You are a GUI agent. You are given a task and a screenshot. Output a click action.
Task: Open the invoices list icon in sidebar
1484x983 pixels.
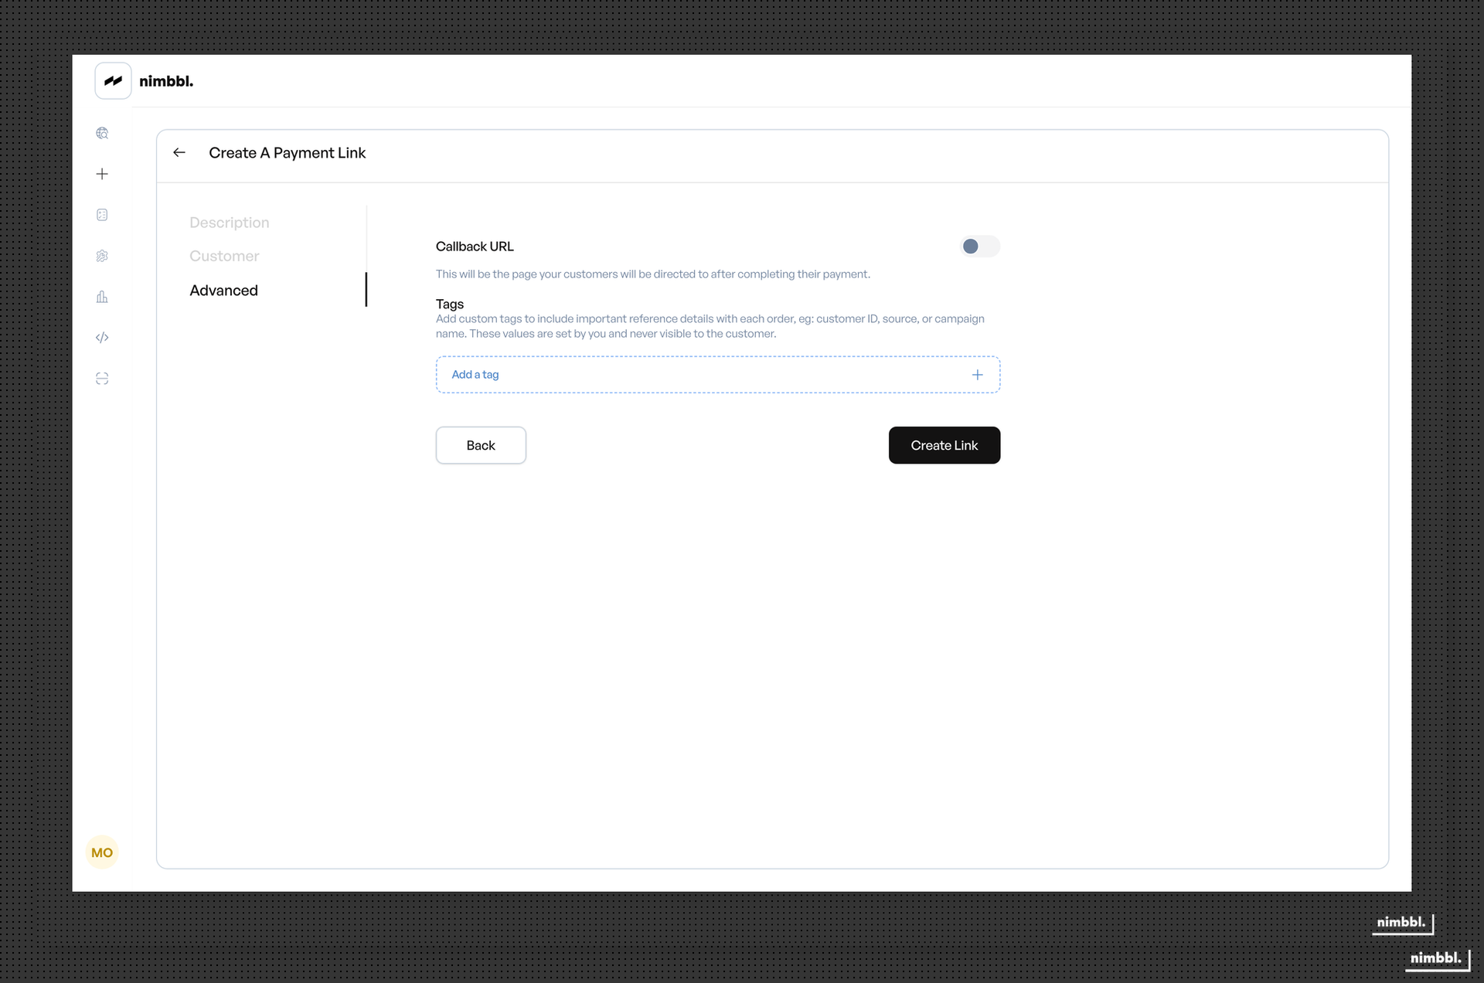[102, 215]
